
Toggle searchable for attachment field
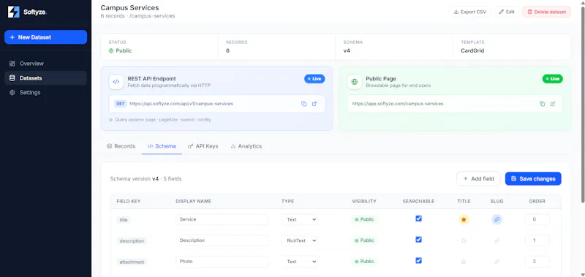tap(418, 261)
